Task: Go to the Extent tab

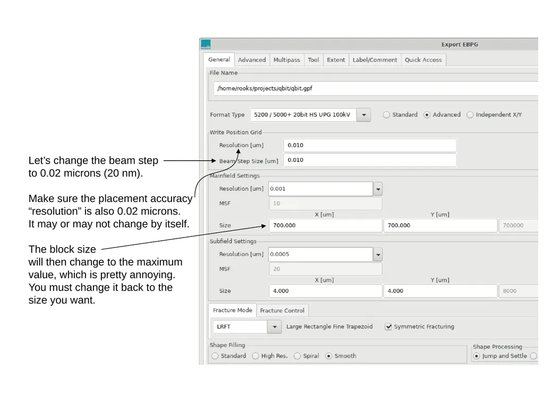Action: pos(336,59)
